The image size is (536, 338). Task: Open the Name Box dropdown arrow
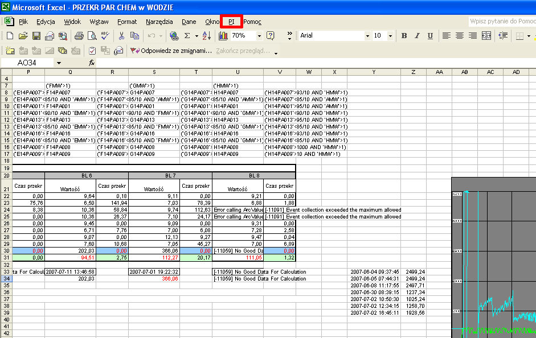[59, 63]
